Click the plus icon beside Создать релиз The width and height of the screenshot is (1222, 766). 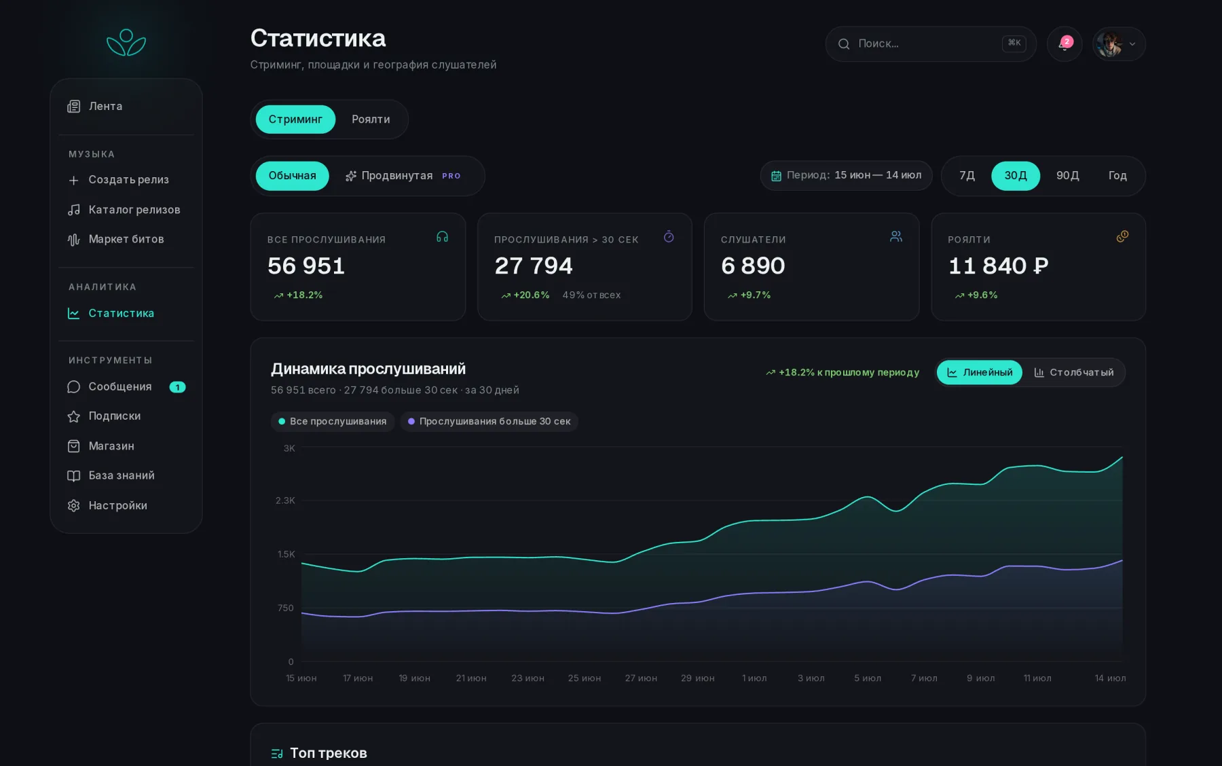click(74, 180)
